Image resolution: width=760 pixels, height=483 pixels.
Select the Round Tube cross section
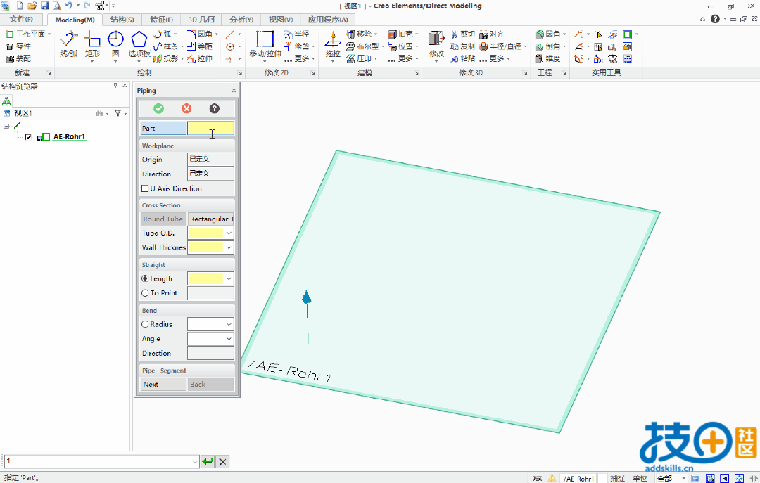coord(163,219)
